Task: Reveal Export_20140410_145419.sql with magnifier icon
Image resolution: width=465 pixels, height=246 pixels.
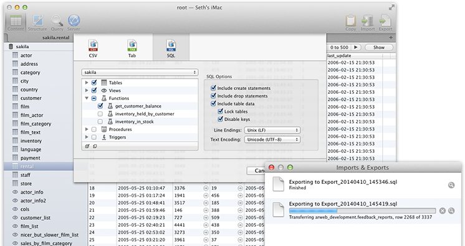Action: click(451, 211)
